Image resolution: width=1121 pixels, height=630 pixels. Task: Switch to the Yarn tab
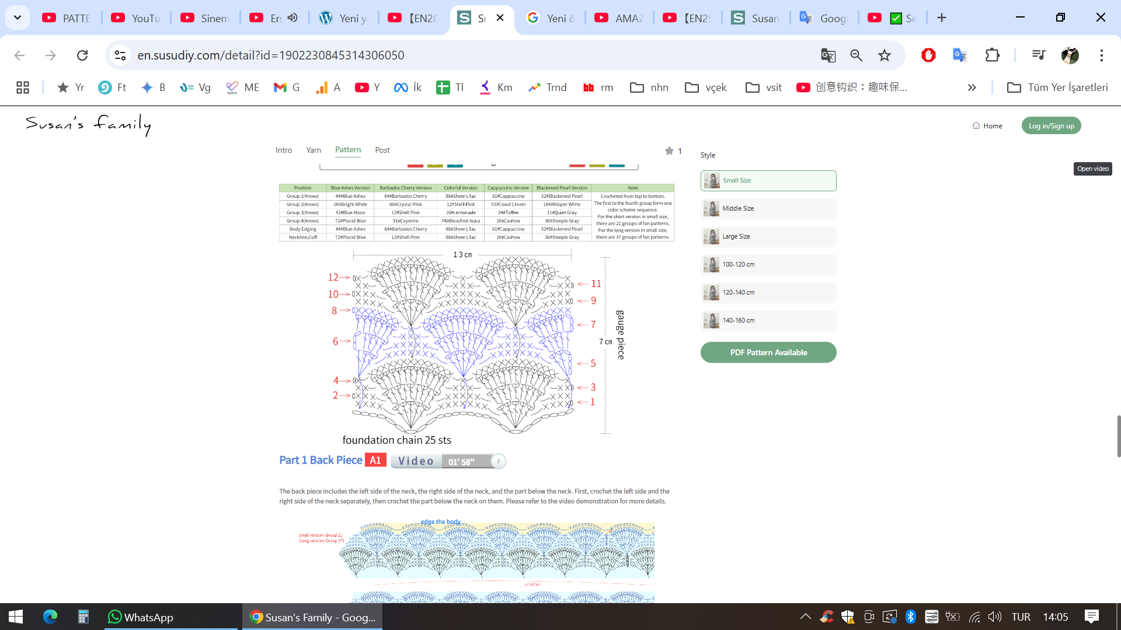coord(314,150)
